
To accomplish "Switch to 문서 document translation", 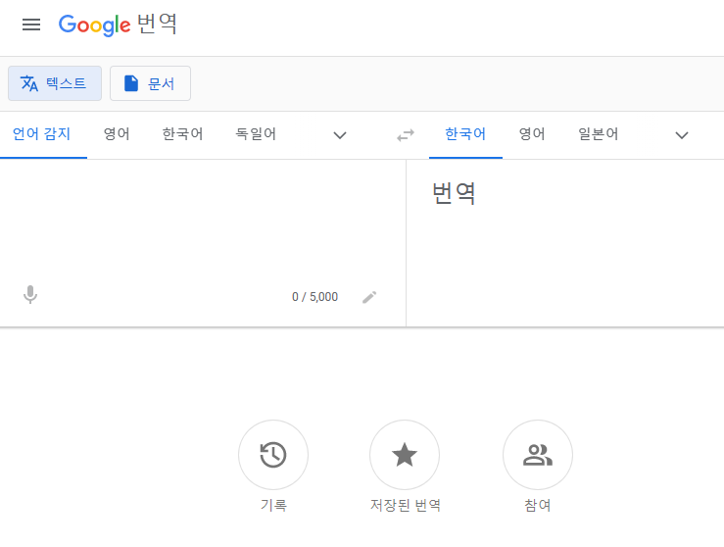I will (150, 83).
